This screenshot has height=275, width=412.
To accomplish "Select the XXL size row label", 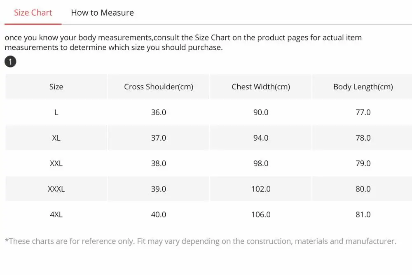I will point(56,163).
